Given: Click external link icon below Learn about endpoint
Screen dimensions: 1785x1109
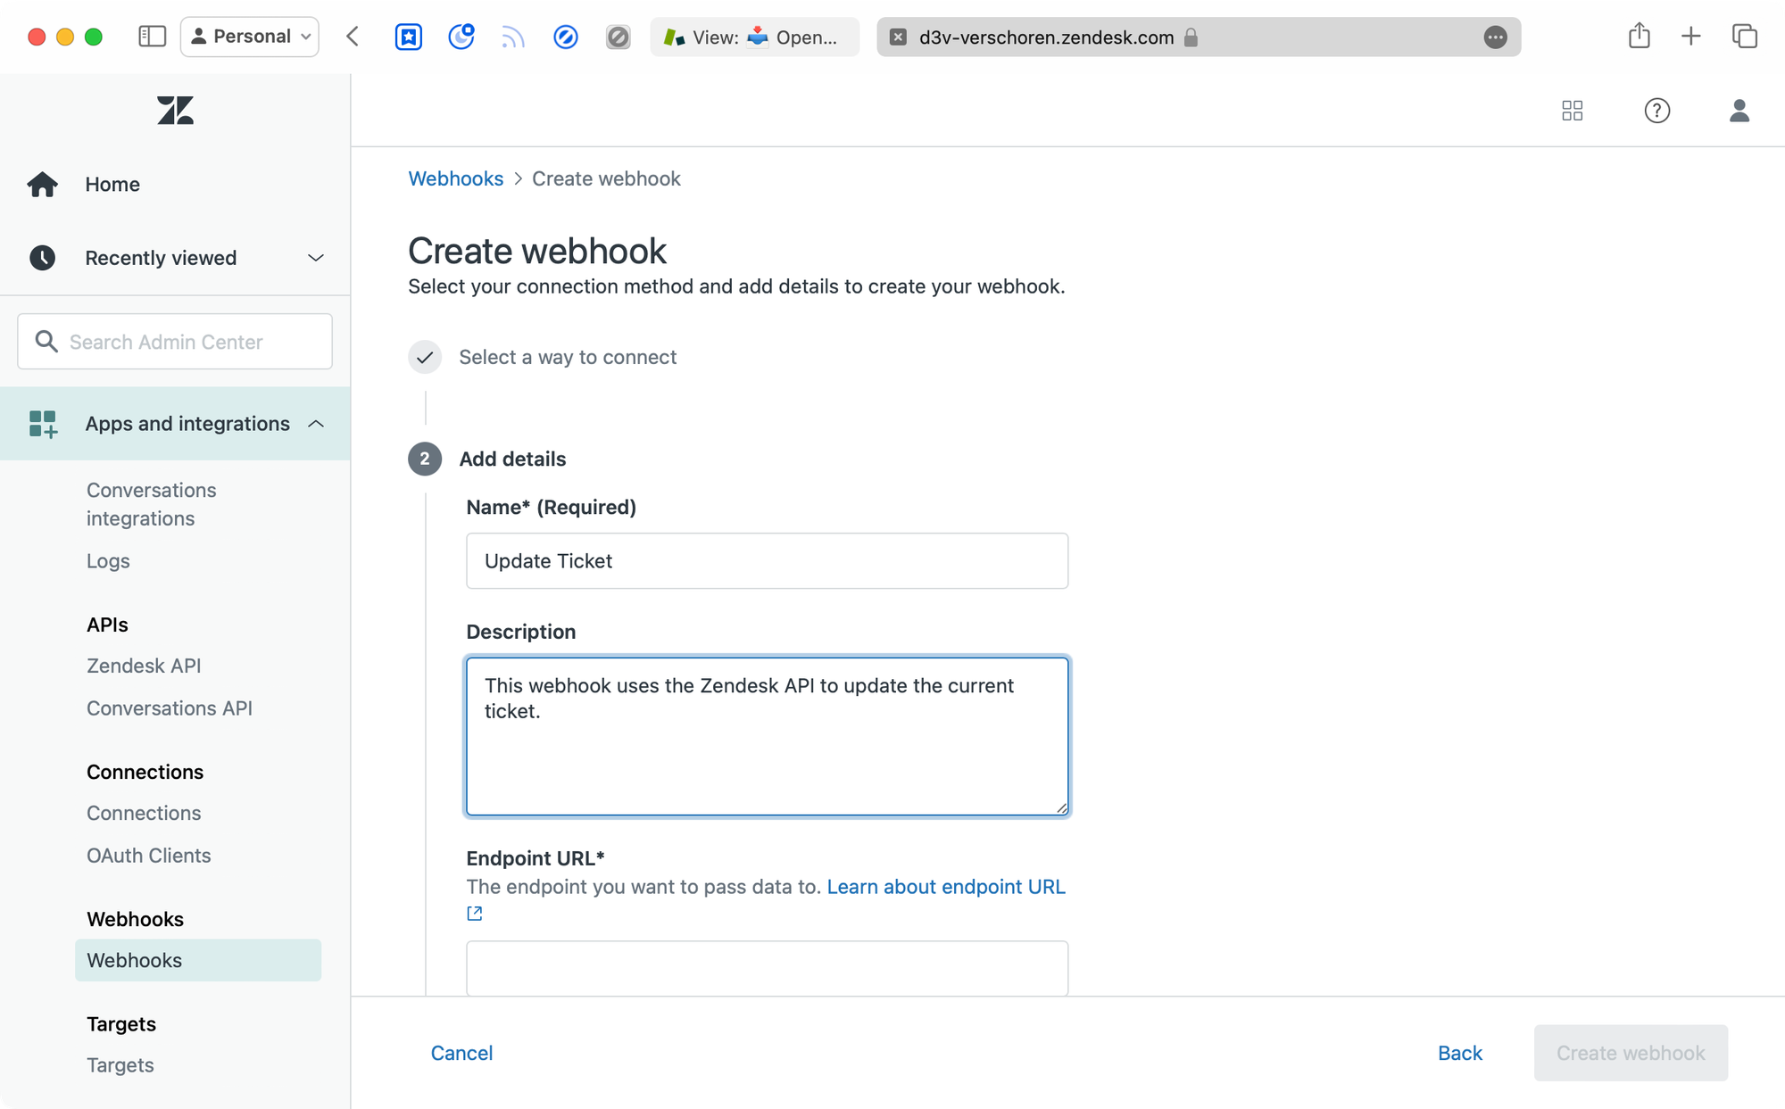Looking at the screenshot, I should [x=475, y=914].
